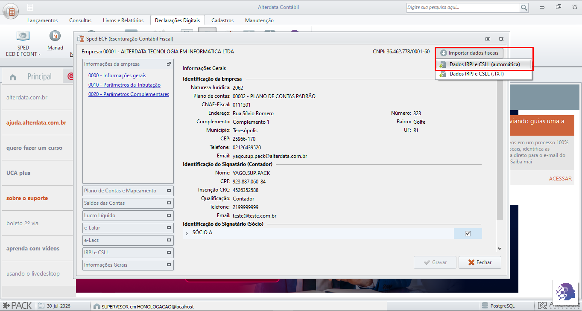Expand the e-Lalur section

[x=128, y=228]
